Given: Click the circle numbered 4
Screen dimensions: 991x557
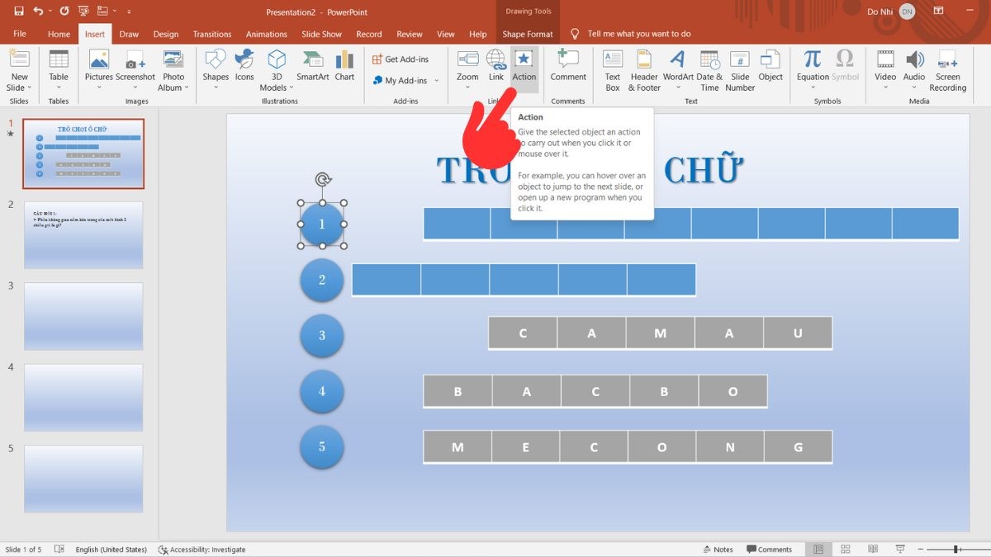Looking at the screenshot, I should tap(322, 391).
